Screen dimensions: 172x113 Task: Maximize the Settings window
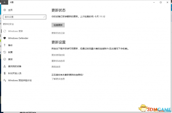click(x=161, y=2)
